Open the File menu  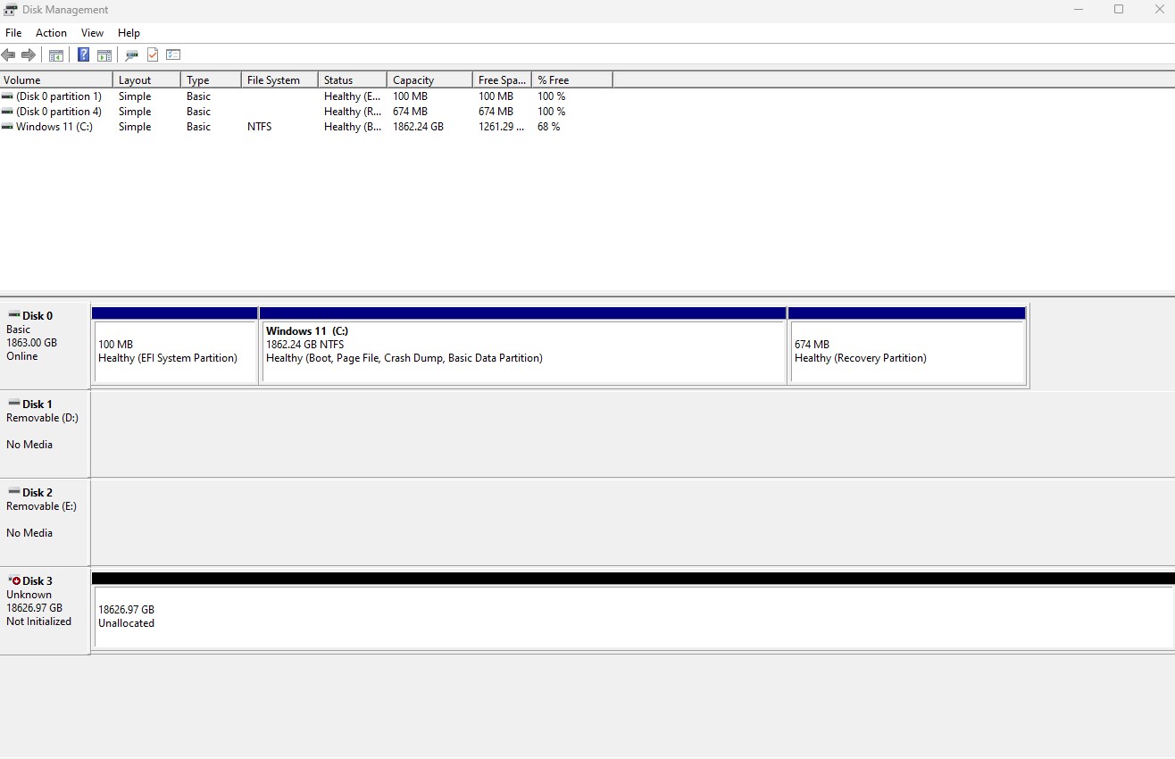point(13,33)
